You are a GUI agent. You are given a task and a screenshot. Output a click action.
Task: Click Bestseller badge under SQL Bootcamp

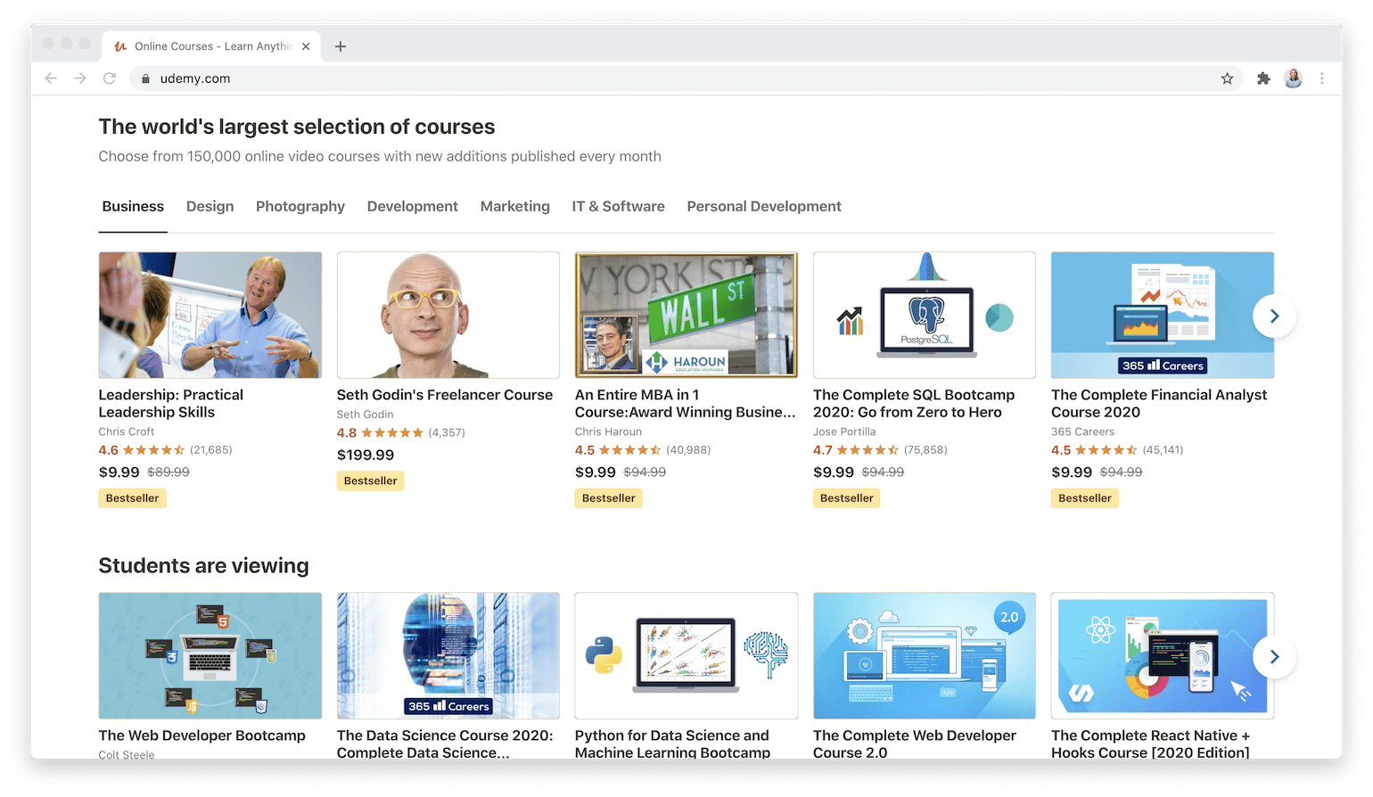(x=847, y=498)
